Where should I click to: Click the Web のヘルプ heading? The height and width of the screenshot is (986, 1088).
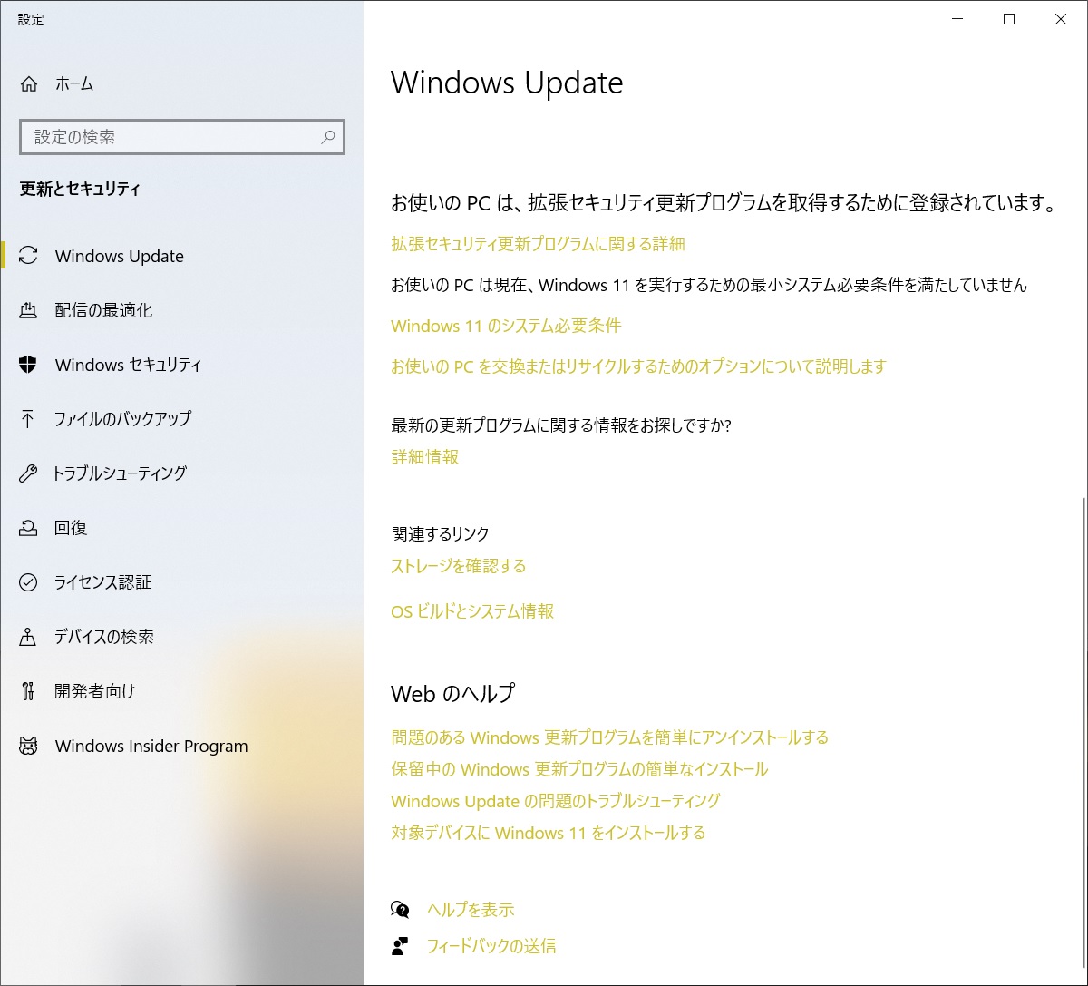[x=452, y=694]
